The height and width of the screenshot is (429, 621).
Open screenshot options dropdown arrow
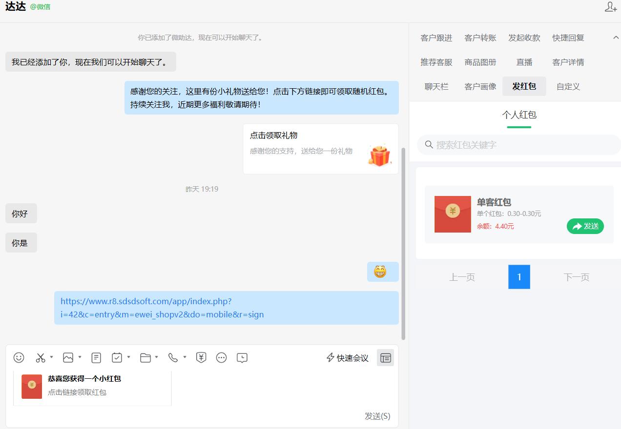pyautogui.click(x=51, y=357)
